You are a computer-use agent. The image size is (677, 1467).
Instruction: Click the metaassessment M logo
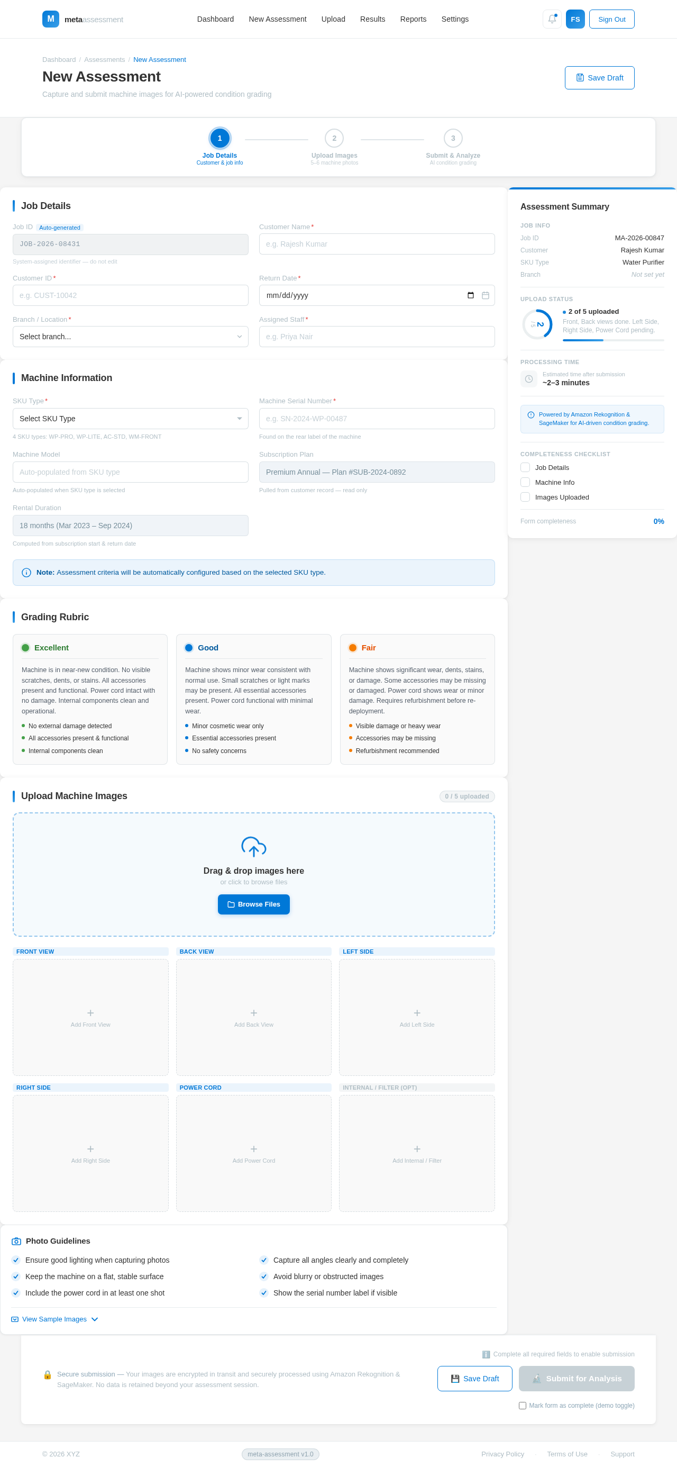coord(51,19)
